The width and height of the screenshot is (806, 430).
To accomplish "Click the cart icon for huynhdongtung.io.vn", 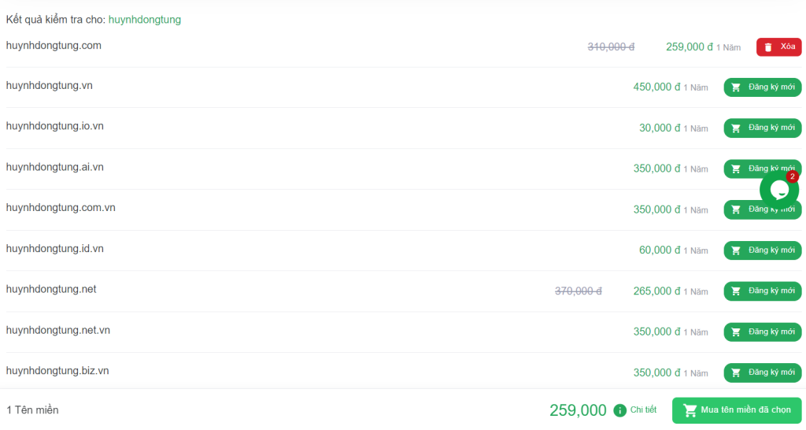I will [736, 128].
